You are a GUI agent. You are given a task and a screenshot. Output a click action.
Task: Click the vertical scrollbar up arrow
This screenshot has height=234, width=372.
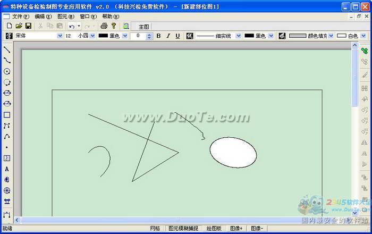click(354, 45)
